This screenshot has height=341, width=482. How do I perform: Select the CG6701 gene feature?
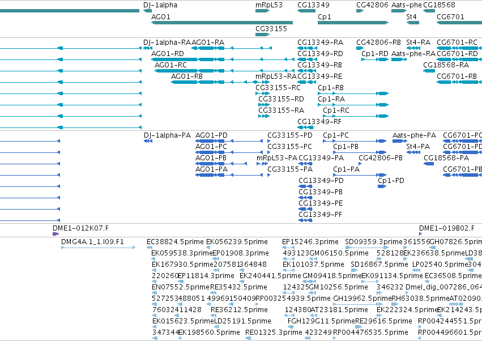coord(459,23)
